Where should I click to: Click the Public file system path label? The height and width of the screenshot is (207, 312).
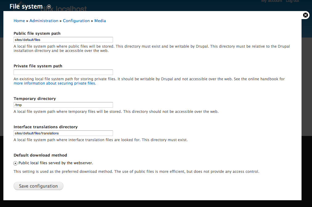coord(37,33)
